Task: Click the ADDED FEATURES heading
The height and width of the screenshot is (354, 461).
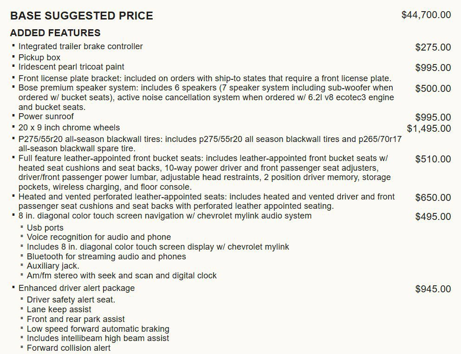Action: [x=55, y=32]
